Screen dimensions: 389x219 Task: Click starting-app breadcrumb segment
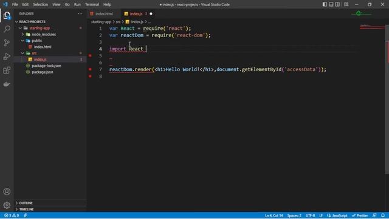[x=101, y=22]
